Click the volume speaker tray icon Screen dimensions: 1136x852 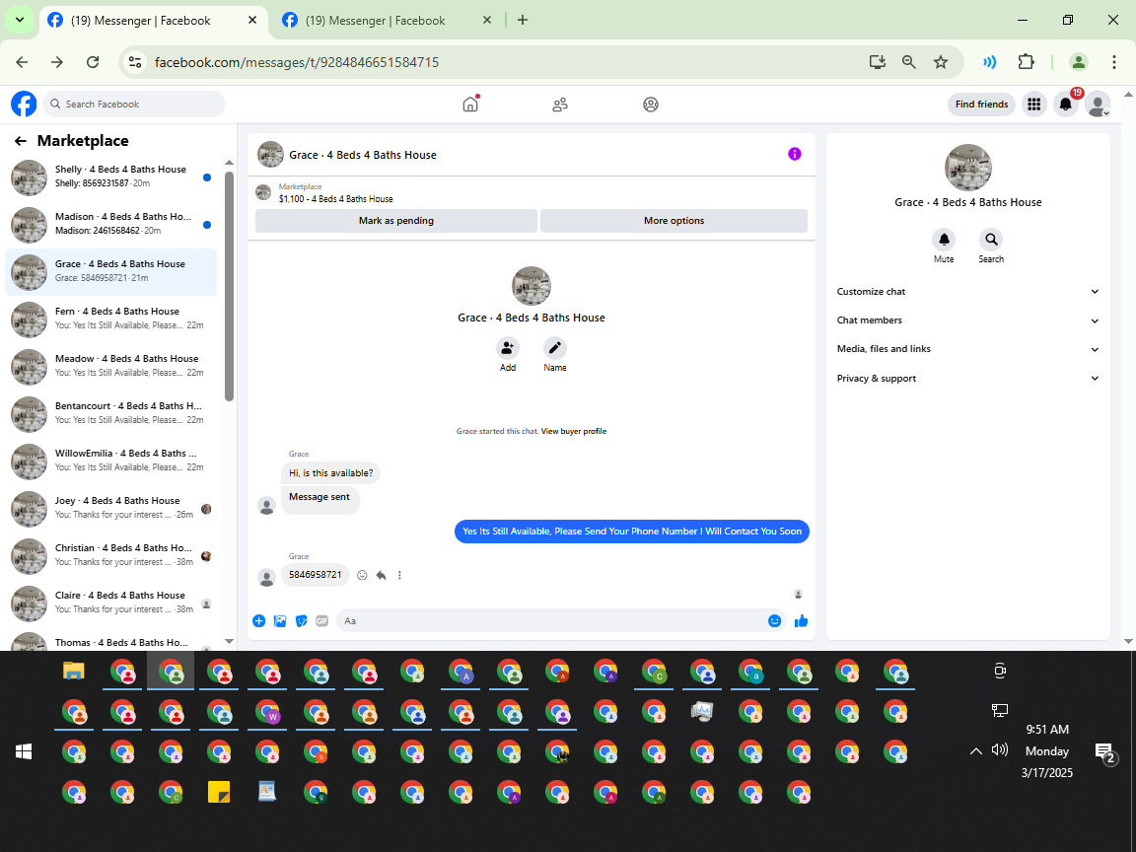click(1000, 749)
